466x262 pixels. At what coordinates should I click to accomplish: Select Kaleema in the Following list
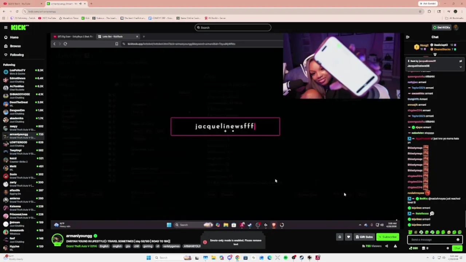point(23,208)
